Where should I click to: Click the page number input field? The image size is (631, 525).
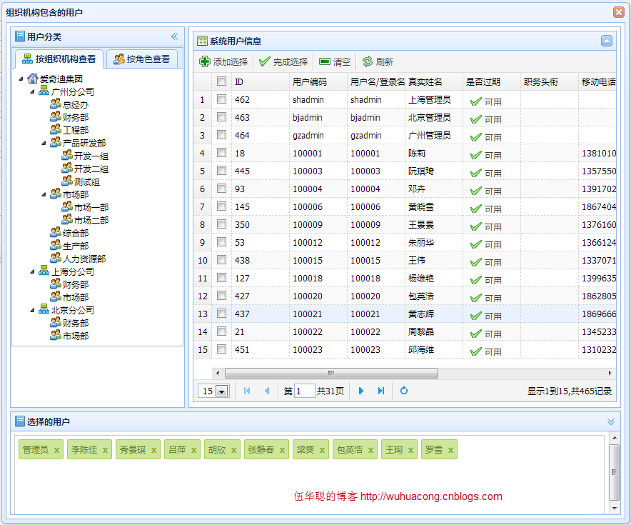point(304,391)
